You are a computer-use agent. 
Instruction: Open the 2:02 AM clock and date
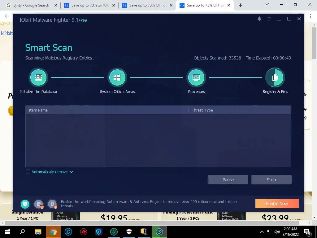click(x=290, y=232)
